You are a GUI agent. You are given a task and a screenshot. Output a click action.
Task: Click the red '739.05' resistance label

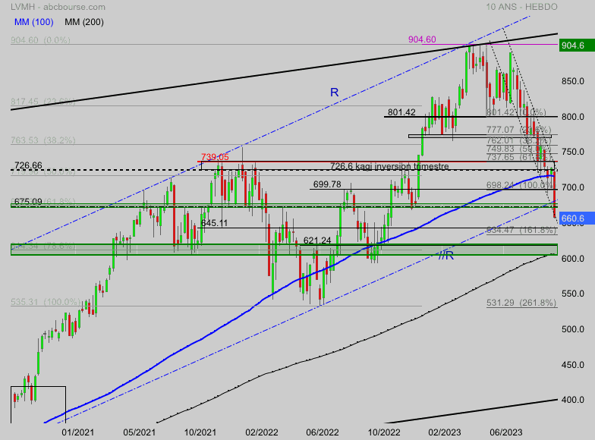point(215,156)
